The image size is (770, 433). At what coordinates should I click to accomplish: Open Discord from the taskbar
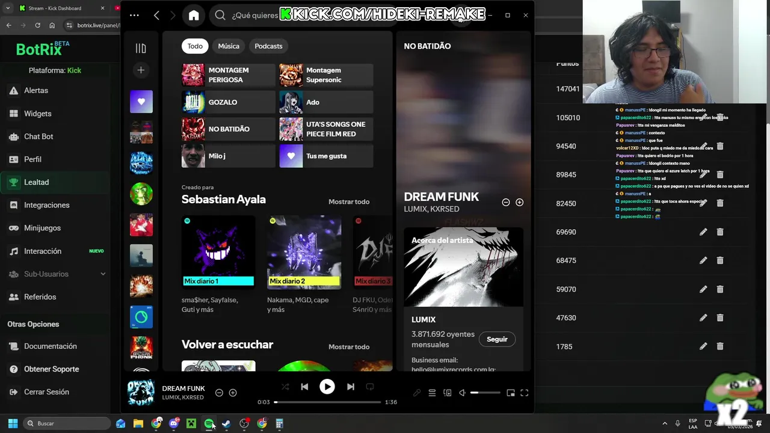pyautogui.click(x=174, y=423)
